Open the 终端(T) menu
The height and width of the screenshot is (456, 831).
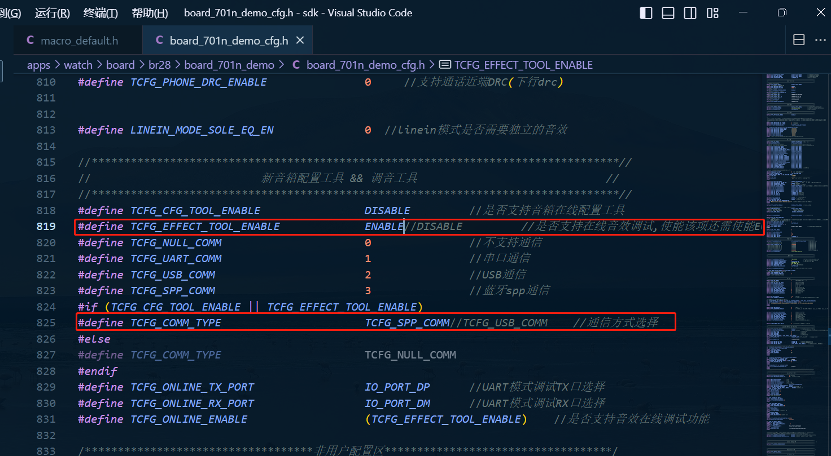[x=100, y=13]
